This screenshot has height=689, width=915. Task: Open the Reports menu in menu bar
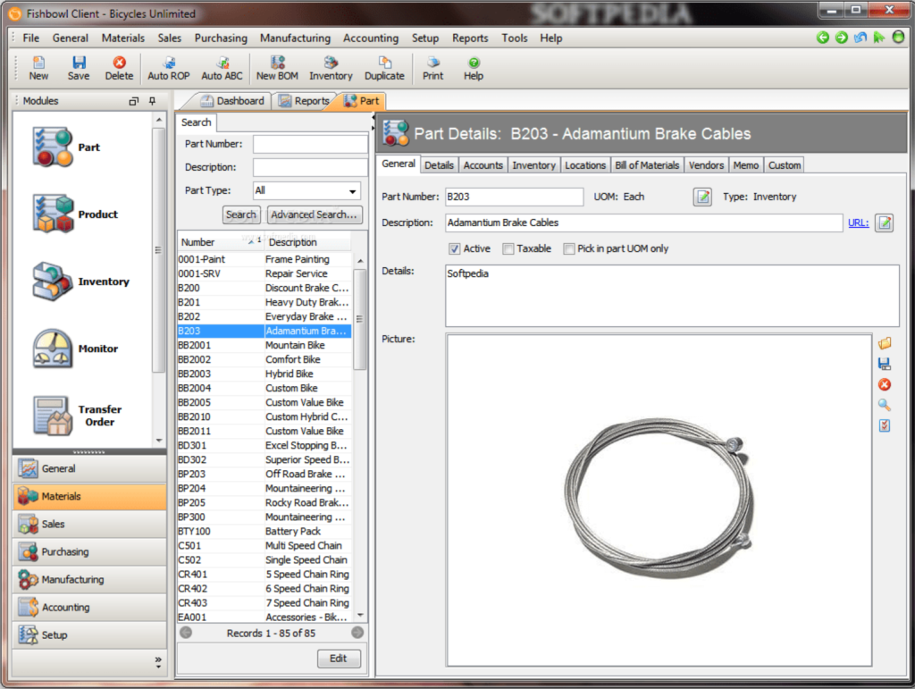[470, 38]
